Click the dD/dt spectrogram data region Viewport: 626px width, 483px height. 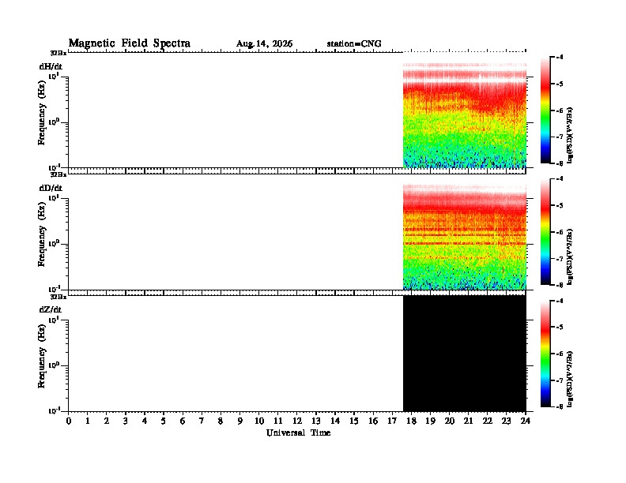click(x=465, y=237)
